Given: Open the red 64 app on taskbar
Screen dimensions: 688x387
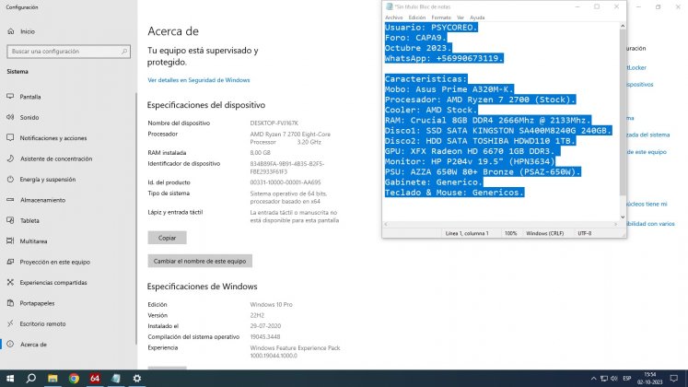Looking at the screenshot, I should pyautogui.click(x=95, y=378).
